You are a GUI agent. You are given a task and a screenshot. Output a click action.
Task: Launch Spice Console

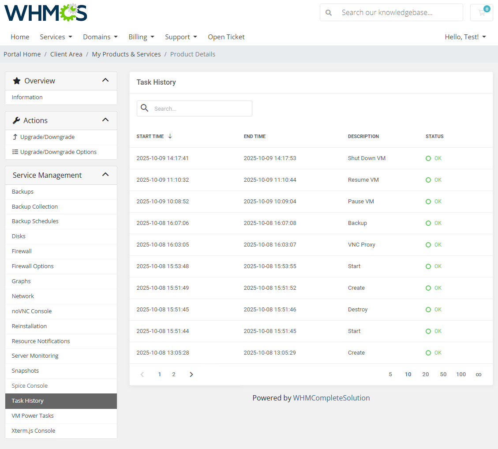pyautogui.click(x=61, y=385)
